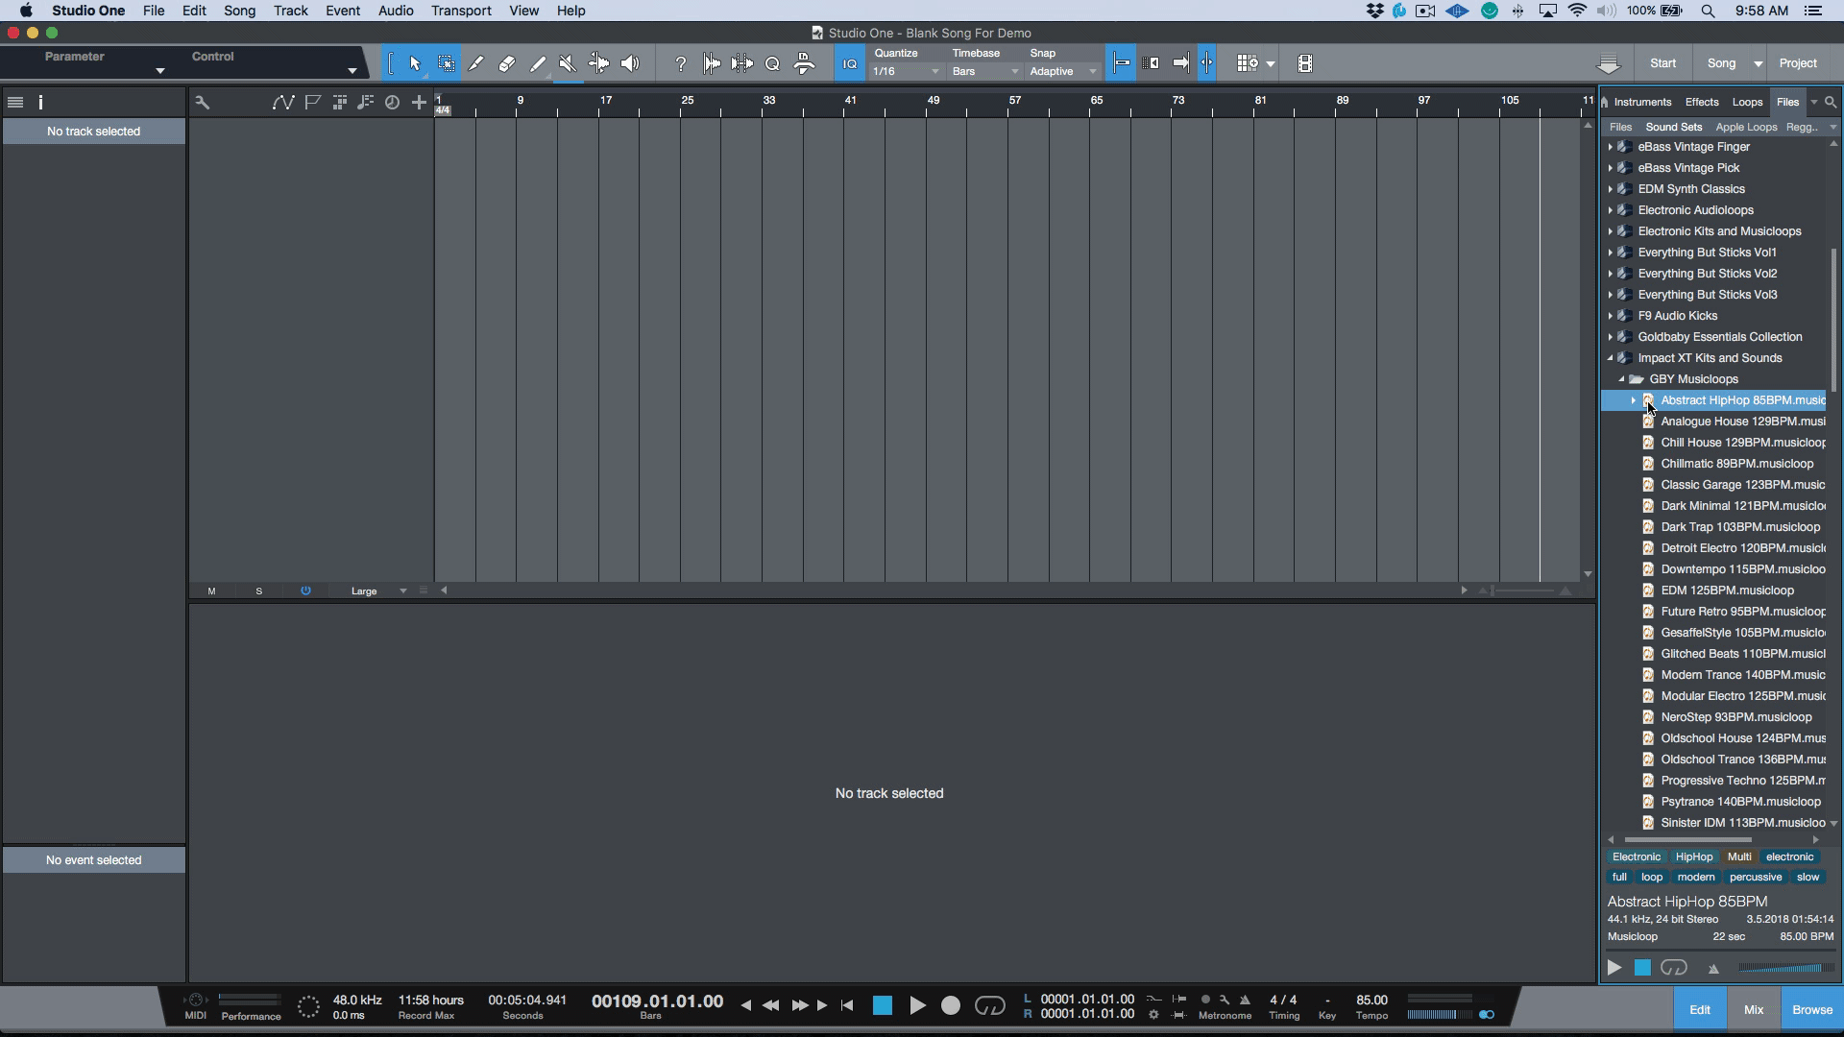
Task: Expand Abstract HipHop 85BPM musicloop
Action: point(1634,400)
